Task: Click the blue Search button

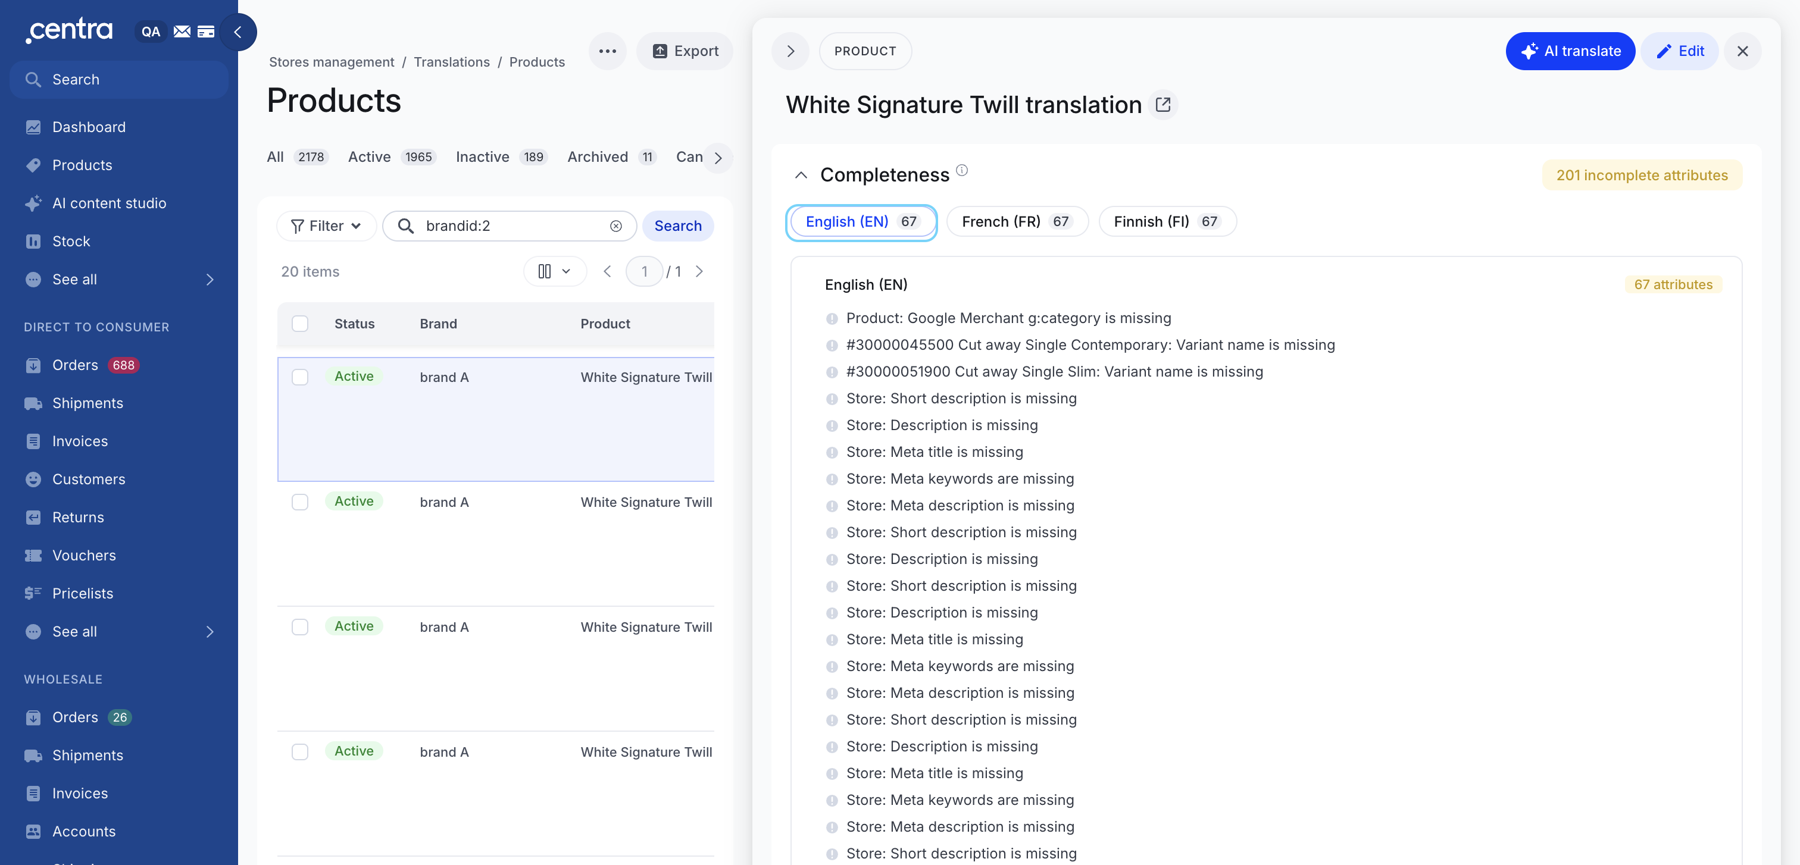Action: point(678,226)
